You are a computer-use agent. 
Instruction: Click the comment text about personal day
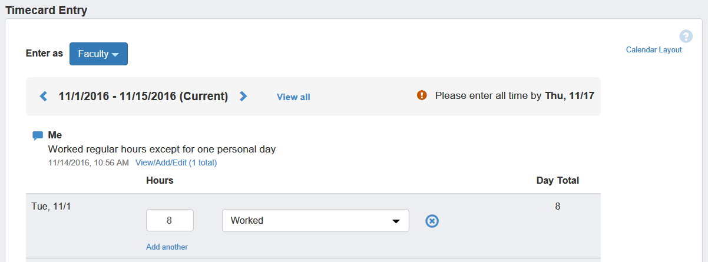pos(161,150)
